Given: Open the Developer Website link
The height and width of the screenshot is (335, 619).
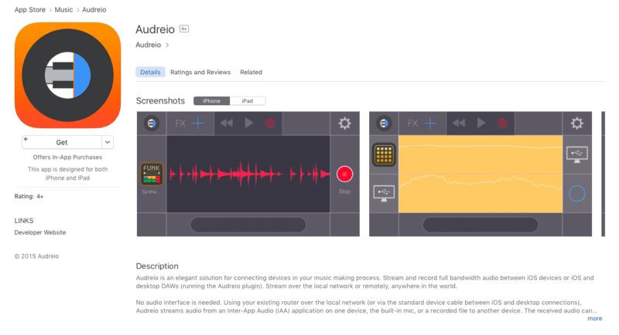Looking at the screenshot, I should click(x=40, y=232).
